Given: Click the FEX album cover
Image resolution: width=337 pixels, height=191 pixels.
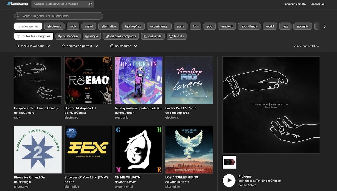Looking at the screenshot, I should [x=88, y=150].
